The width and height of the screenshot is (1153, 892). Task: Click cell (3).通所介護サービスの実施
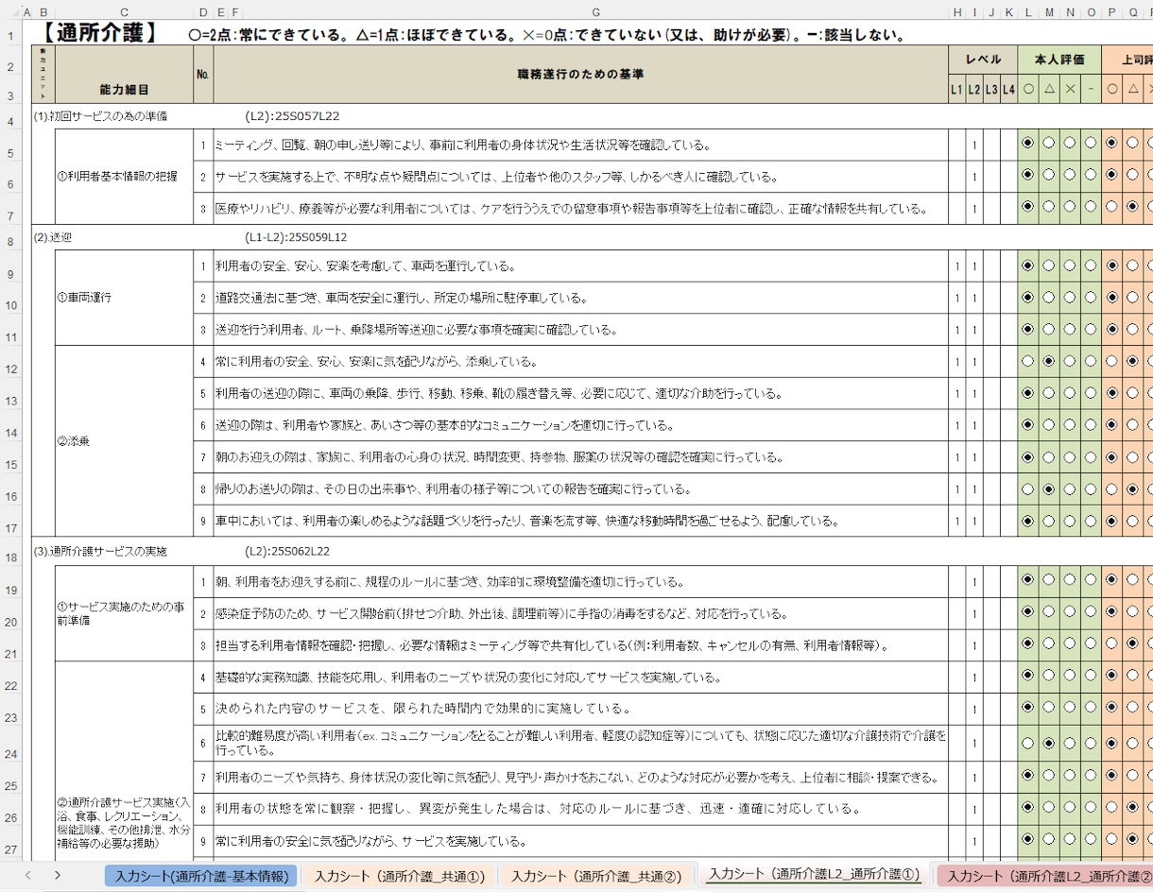(x=98, y=551)
